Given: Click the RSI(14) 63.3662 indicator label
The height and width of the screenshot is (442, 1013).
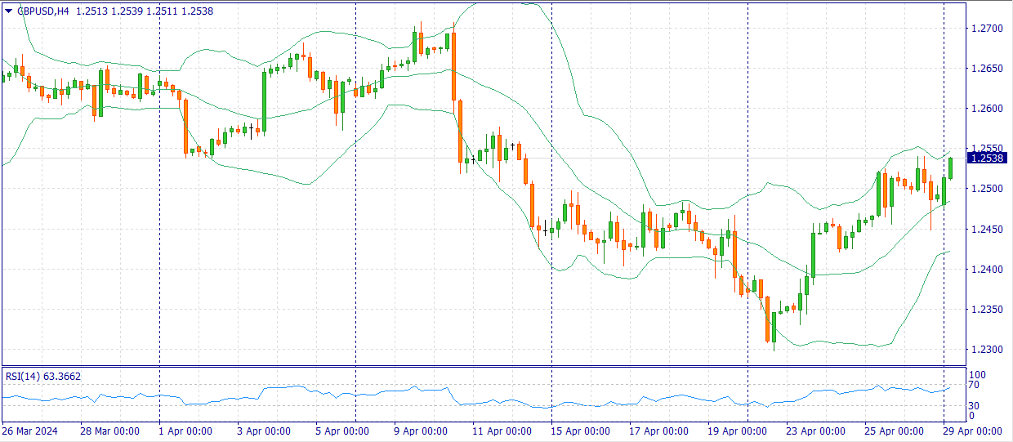Looking at the screenshot, I should [x=43, y=376].
